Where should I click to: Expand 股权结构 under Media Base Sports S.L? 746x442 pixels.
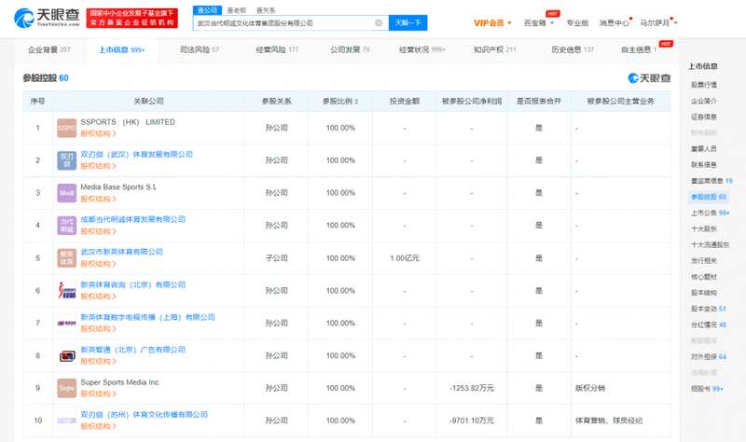98,199
